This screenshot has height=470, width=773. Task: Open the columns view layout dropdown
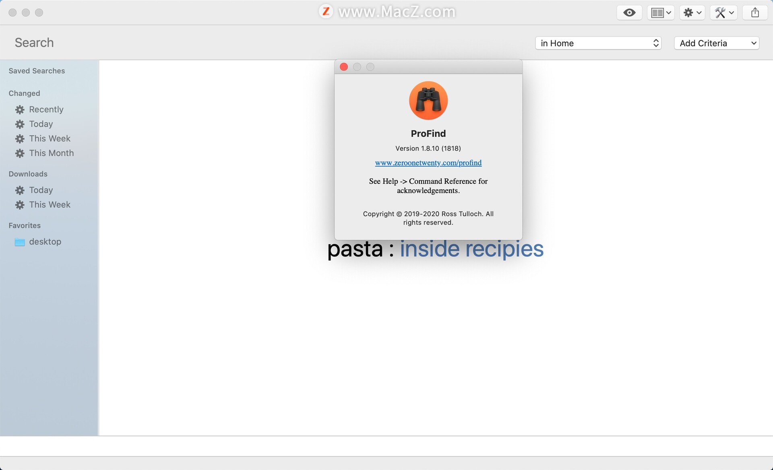[661, 13]
